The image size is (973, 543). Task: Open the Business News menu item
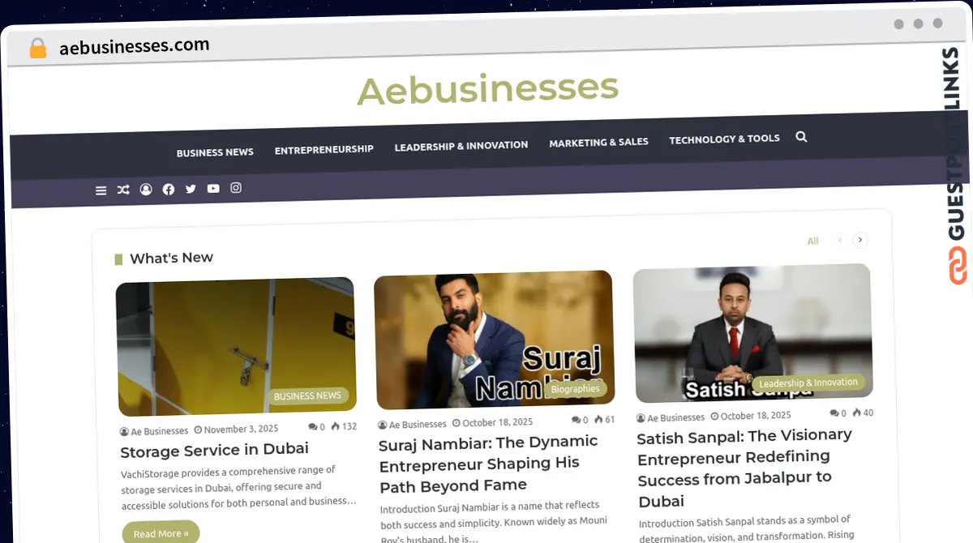[215, 152]
